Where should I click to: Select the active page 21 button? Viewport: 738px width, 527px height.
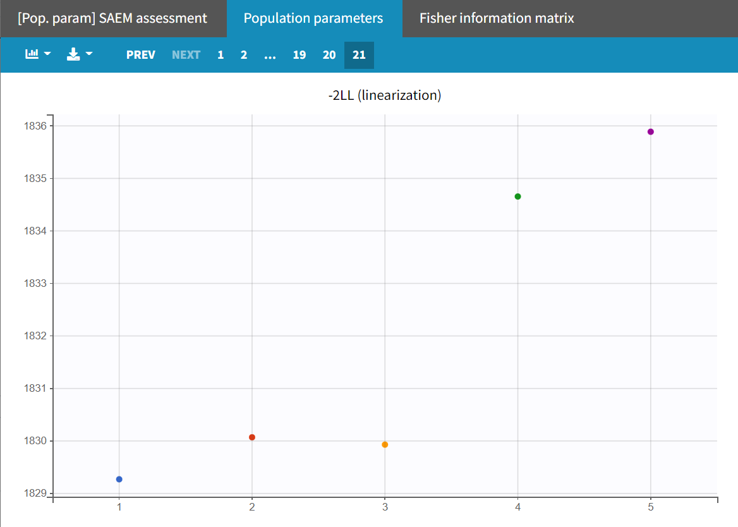pos(359,55)
